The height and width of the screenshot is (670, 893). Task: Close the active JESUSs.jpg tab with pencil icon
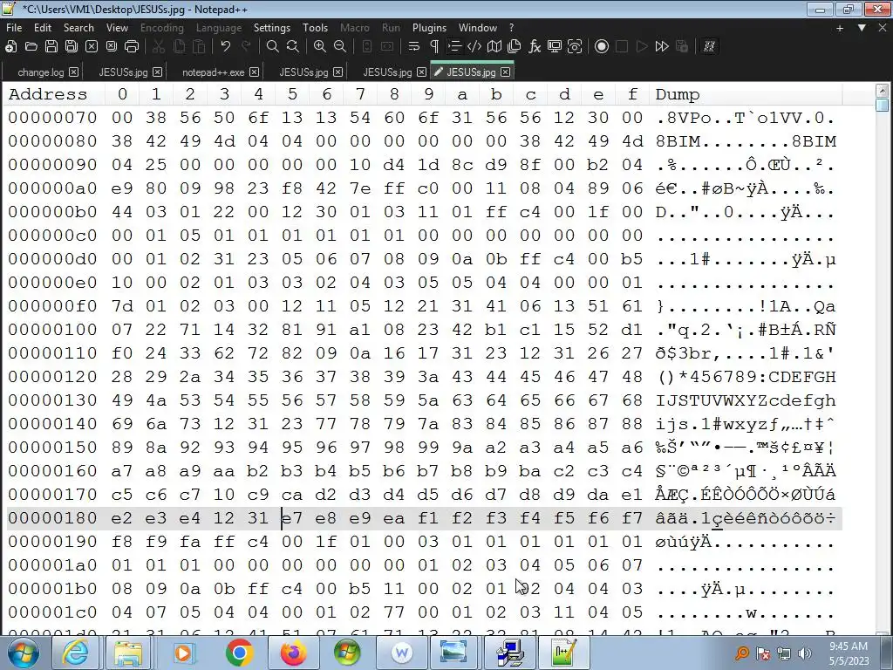click(x=505, y=72)
